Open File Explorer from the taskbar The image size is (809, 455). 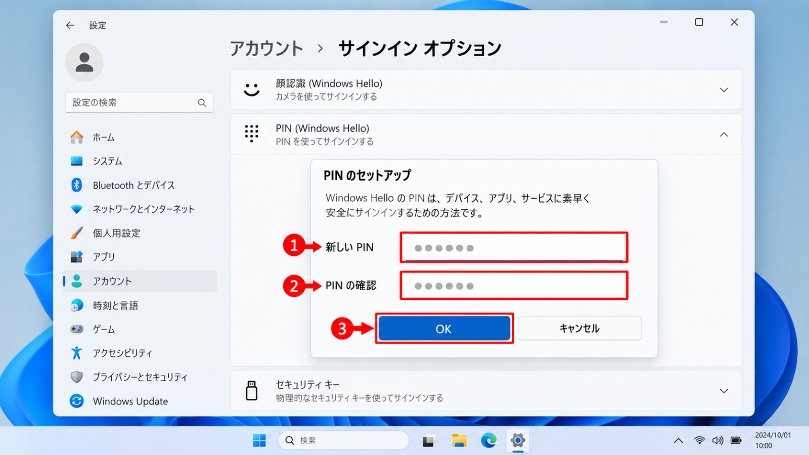pyautogui.click(x=459, y=441)
